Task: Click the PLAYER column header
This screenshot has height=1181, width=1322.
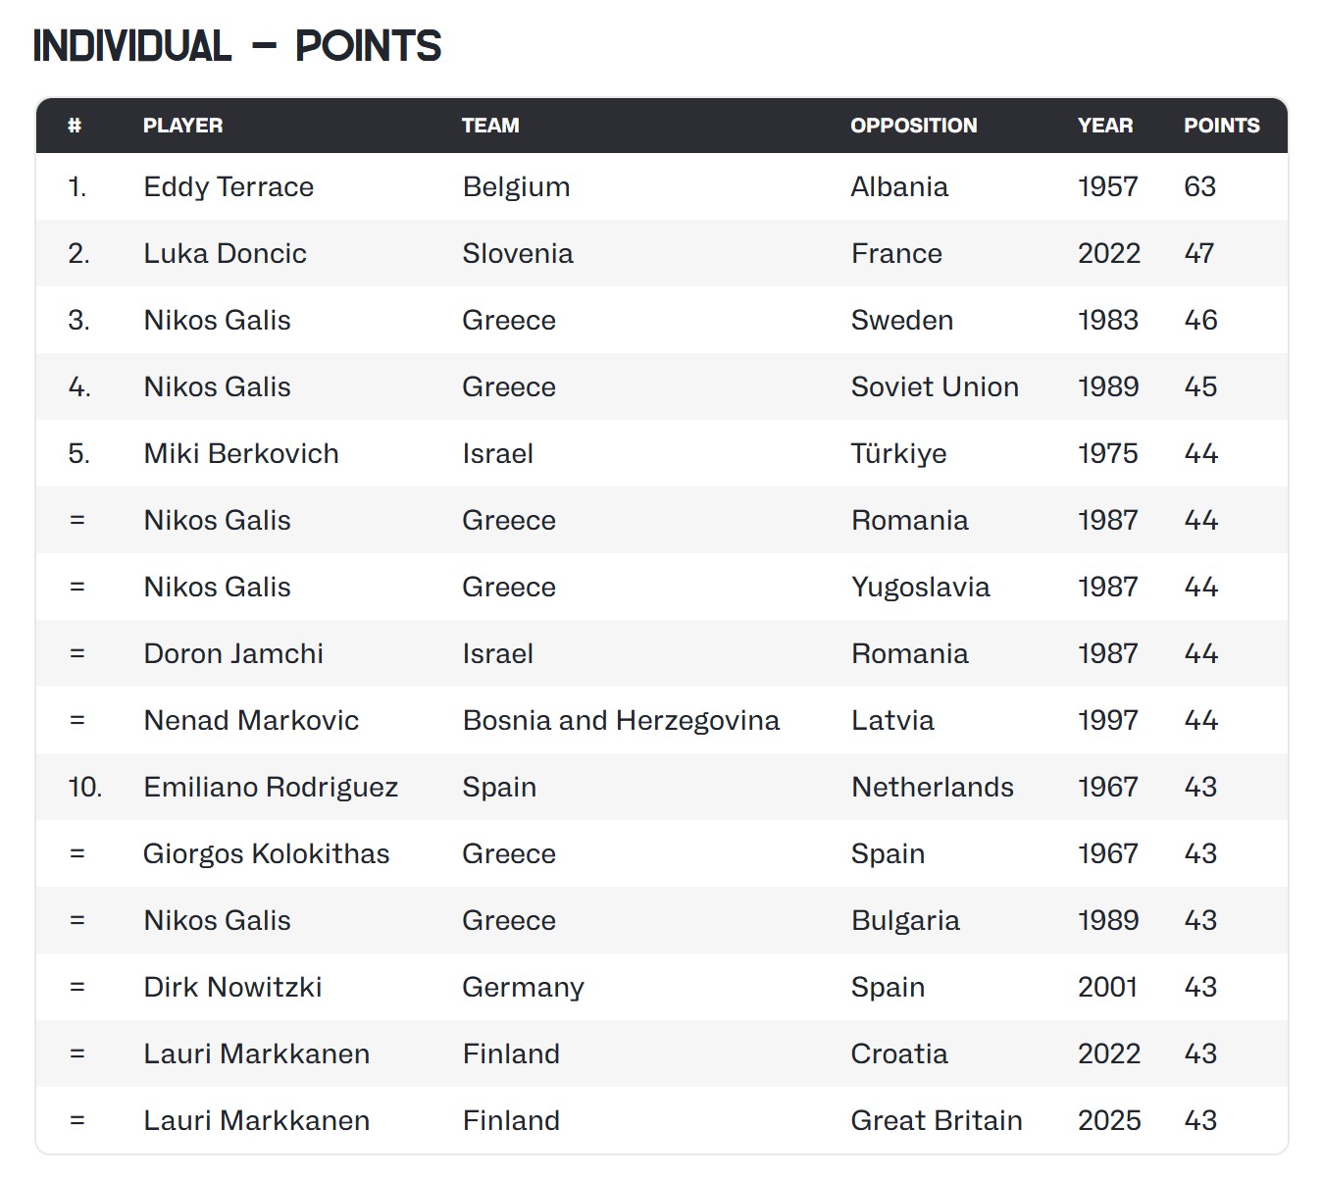Action: click(x=182, y=126)
